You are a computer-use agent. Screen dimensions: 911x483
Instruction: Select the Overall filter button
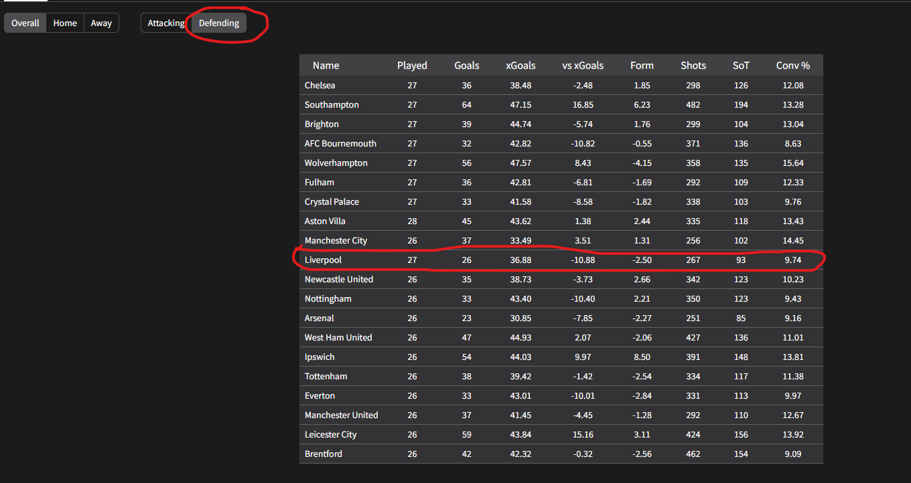(x=25, y=23)
